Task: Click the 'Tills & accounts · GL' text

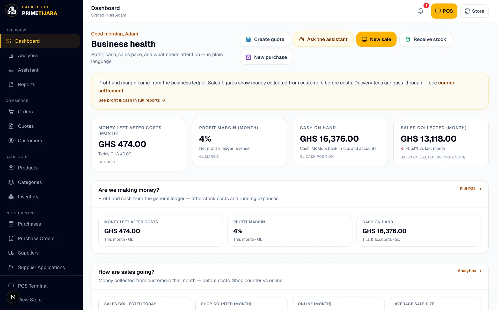Action: pyautogui.click(x=381, y=239)
